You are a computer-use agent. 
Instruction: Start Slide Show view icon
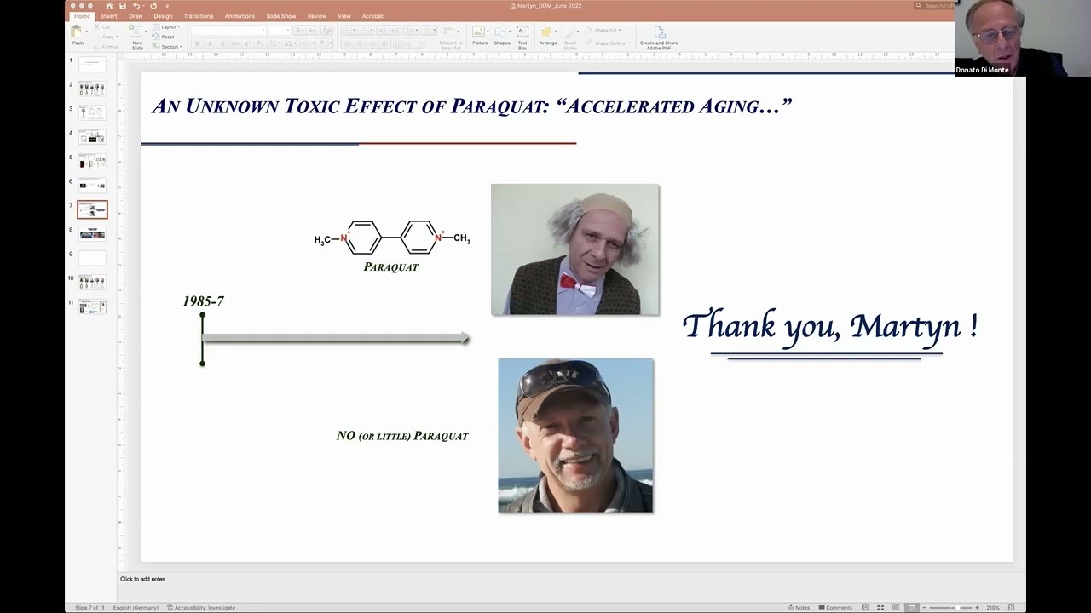click(x=911, y=608)
